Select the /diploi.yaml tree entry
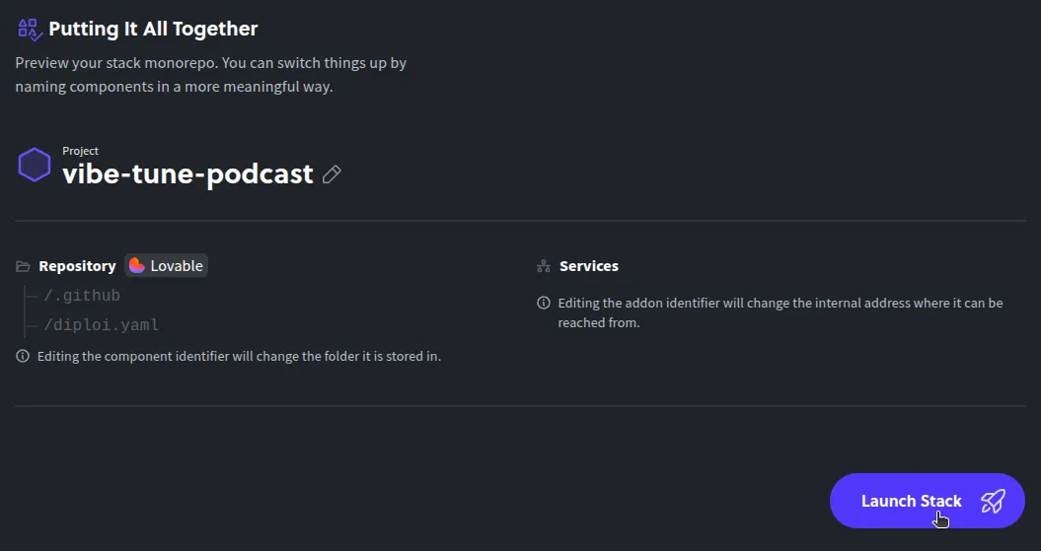Image resolution: width=1041 pixels, height=551 pixels. (x=101, y=325)
